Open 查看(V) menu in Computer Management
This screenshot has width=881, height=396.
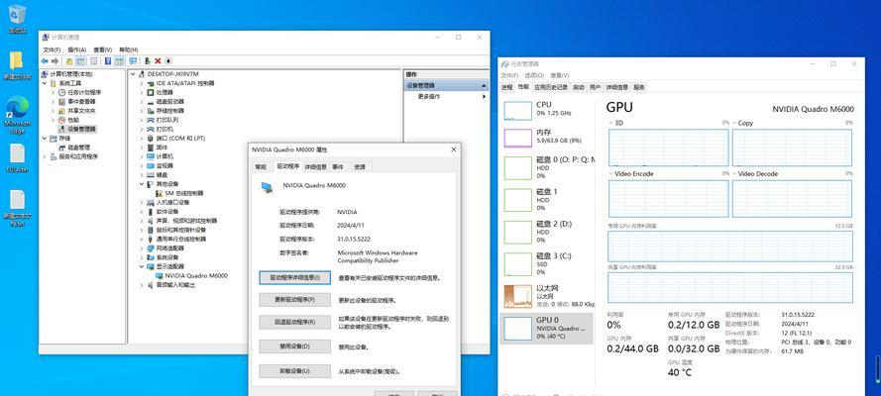(x=102, y=49)
